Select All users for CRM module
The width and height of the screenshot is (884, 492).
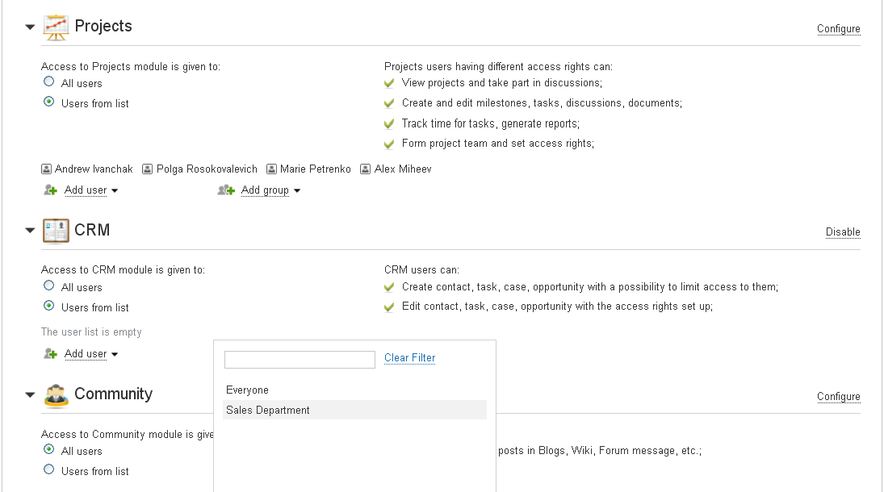point(49,286)
